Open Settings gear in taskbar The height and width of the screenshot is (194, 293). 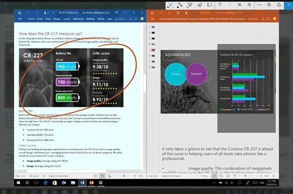(101, 183)
